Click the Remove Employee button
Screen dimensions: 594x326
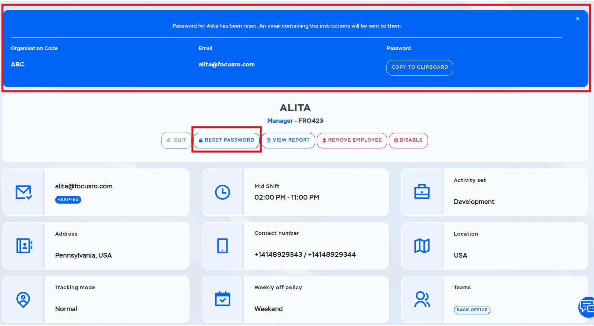click(352, 140)
